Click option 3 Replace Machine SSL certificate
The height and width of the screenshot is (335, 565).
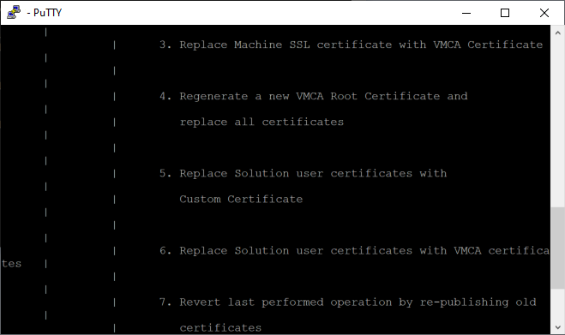click(351, 45)
